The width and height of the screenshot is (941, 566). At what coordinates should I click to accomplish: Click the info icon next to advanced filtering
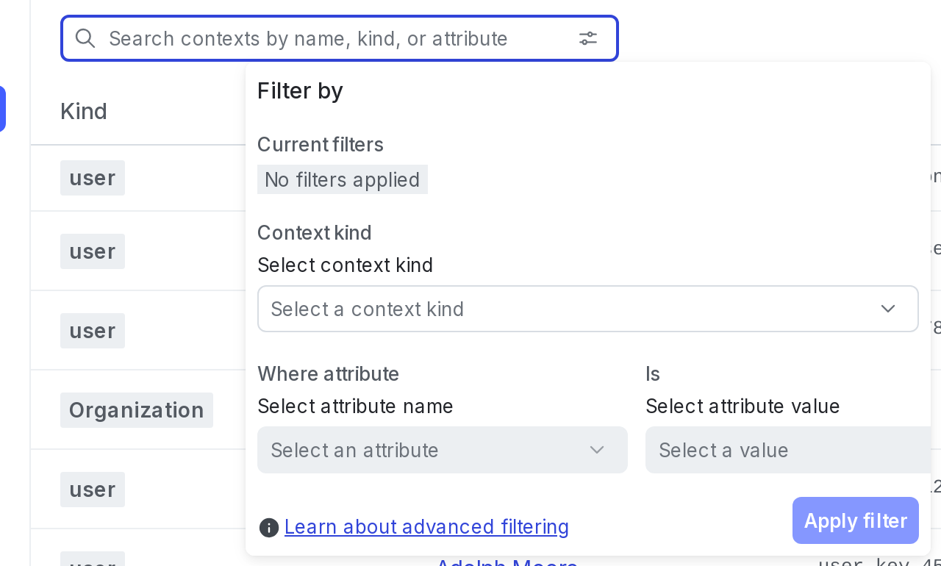pos(269,528)
